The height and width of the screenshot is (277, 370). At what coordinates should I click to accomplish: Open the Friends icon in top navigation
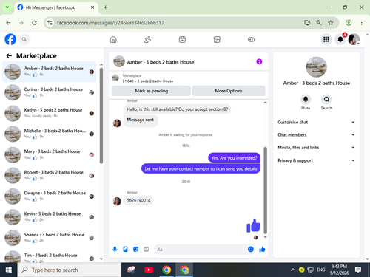coord(147,39)
